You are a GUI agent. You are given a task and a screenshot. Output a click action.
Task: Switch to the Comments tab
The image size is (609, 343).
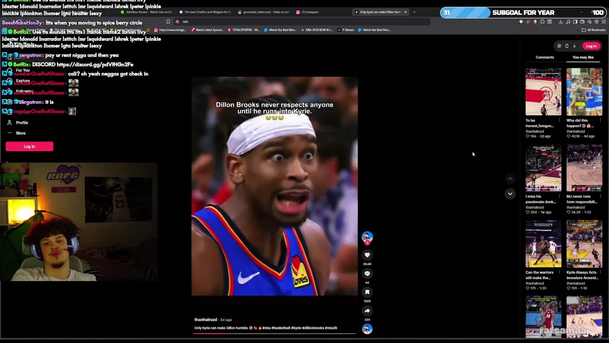(545, 57)
